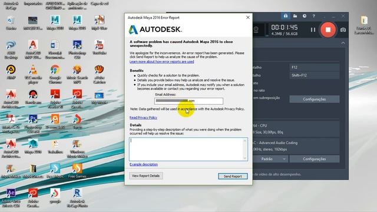Select the AIMP desktop shortcut
The width and height of the screenshot is (377, 212).
coord(11,72)
